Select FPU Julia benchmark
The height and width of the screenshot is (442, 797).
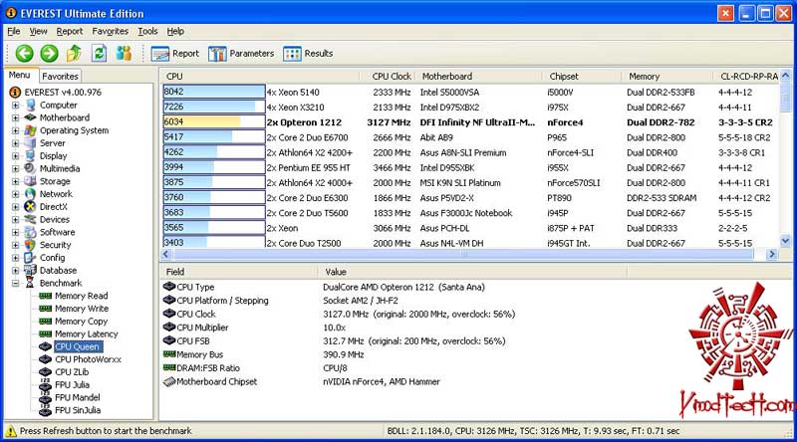pos(72,384)
